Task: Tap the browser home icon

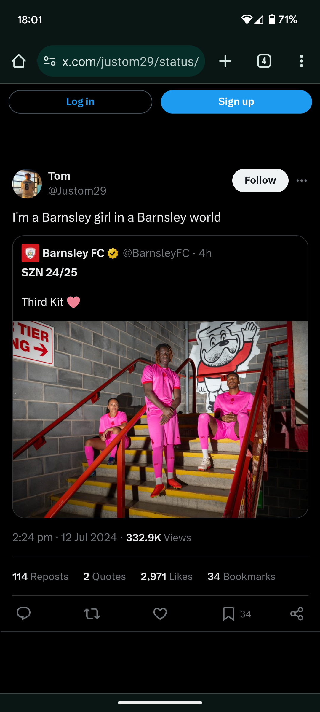Action: pos(19,61)
